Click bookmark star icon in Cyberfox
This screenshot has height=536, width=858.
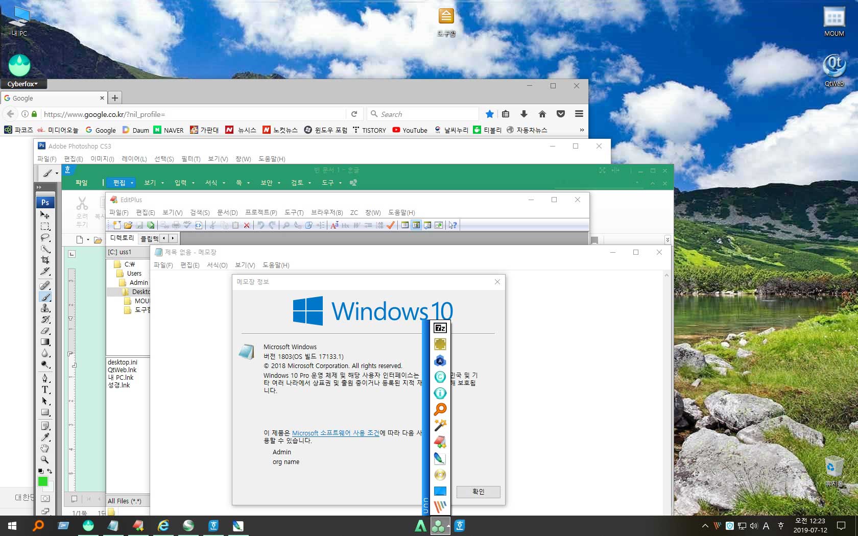pyautogui.click(x=490, y=114)
